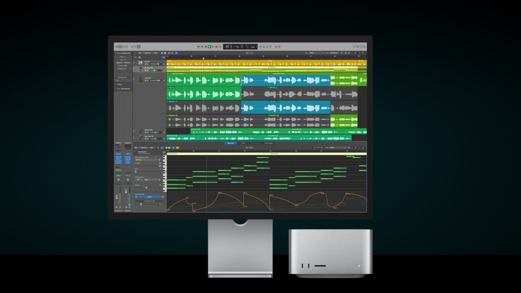Switch to the Score tab
Image resolution: width=521 pixels, height=293 pixels.
point(243,143)
